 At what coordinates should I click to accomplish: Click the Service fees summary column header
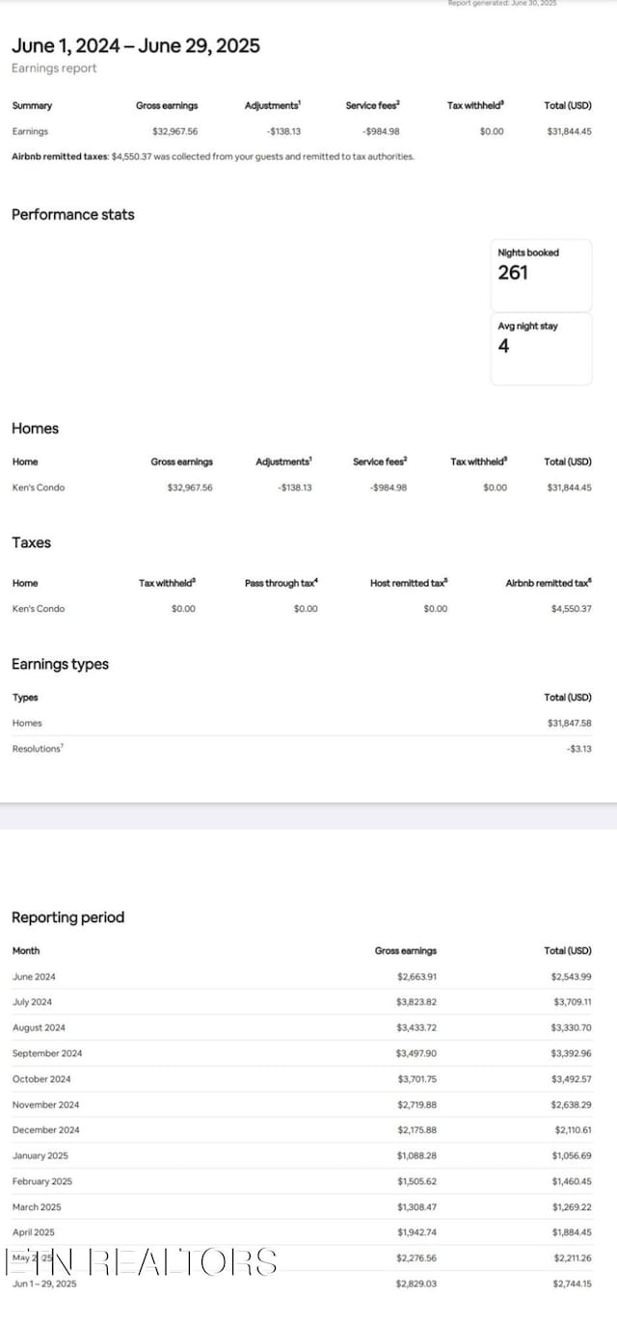[372, 105]
